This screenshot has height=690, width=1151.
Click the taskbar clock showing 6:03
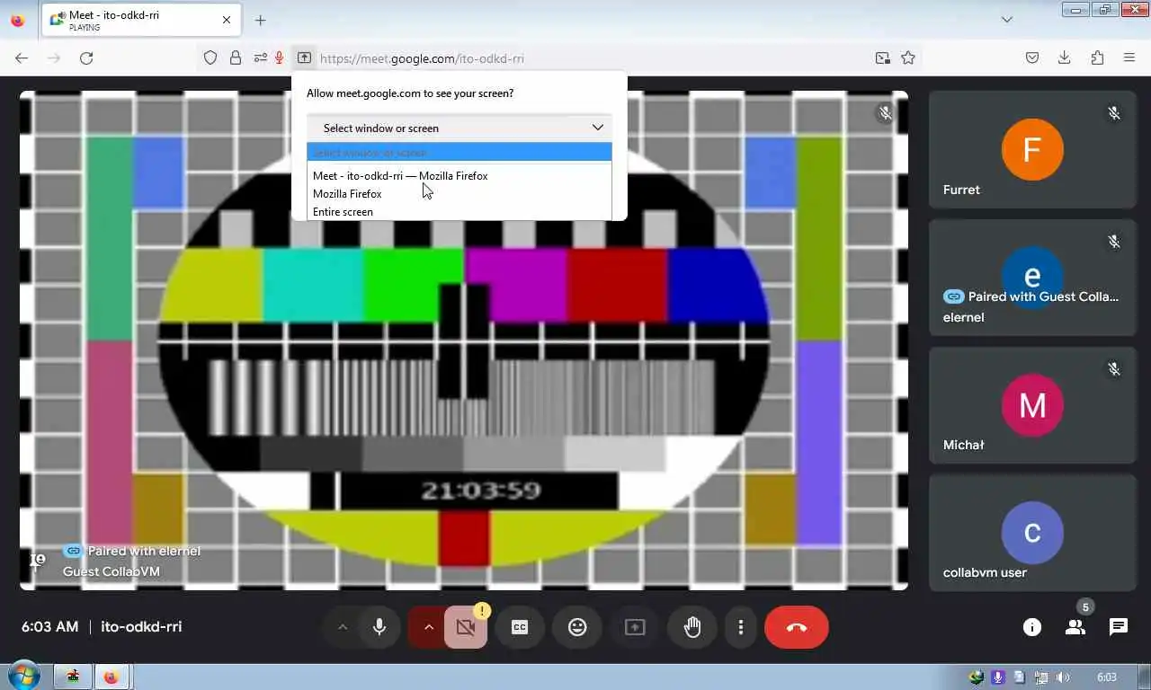tap(1107, 677)
